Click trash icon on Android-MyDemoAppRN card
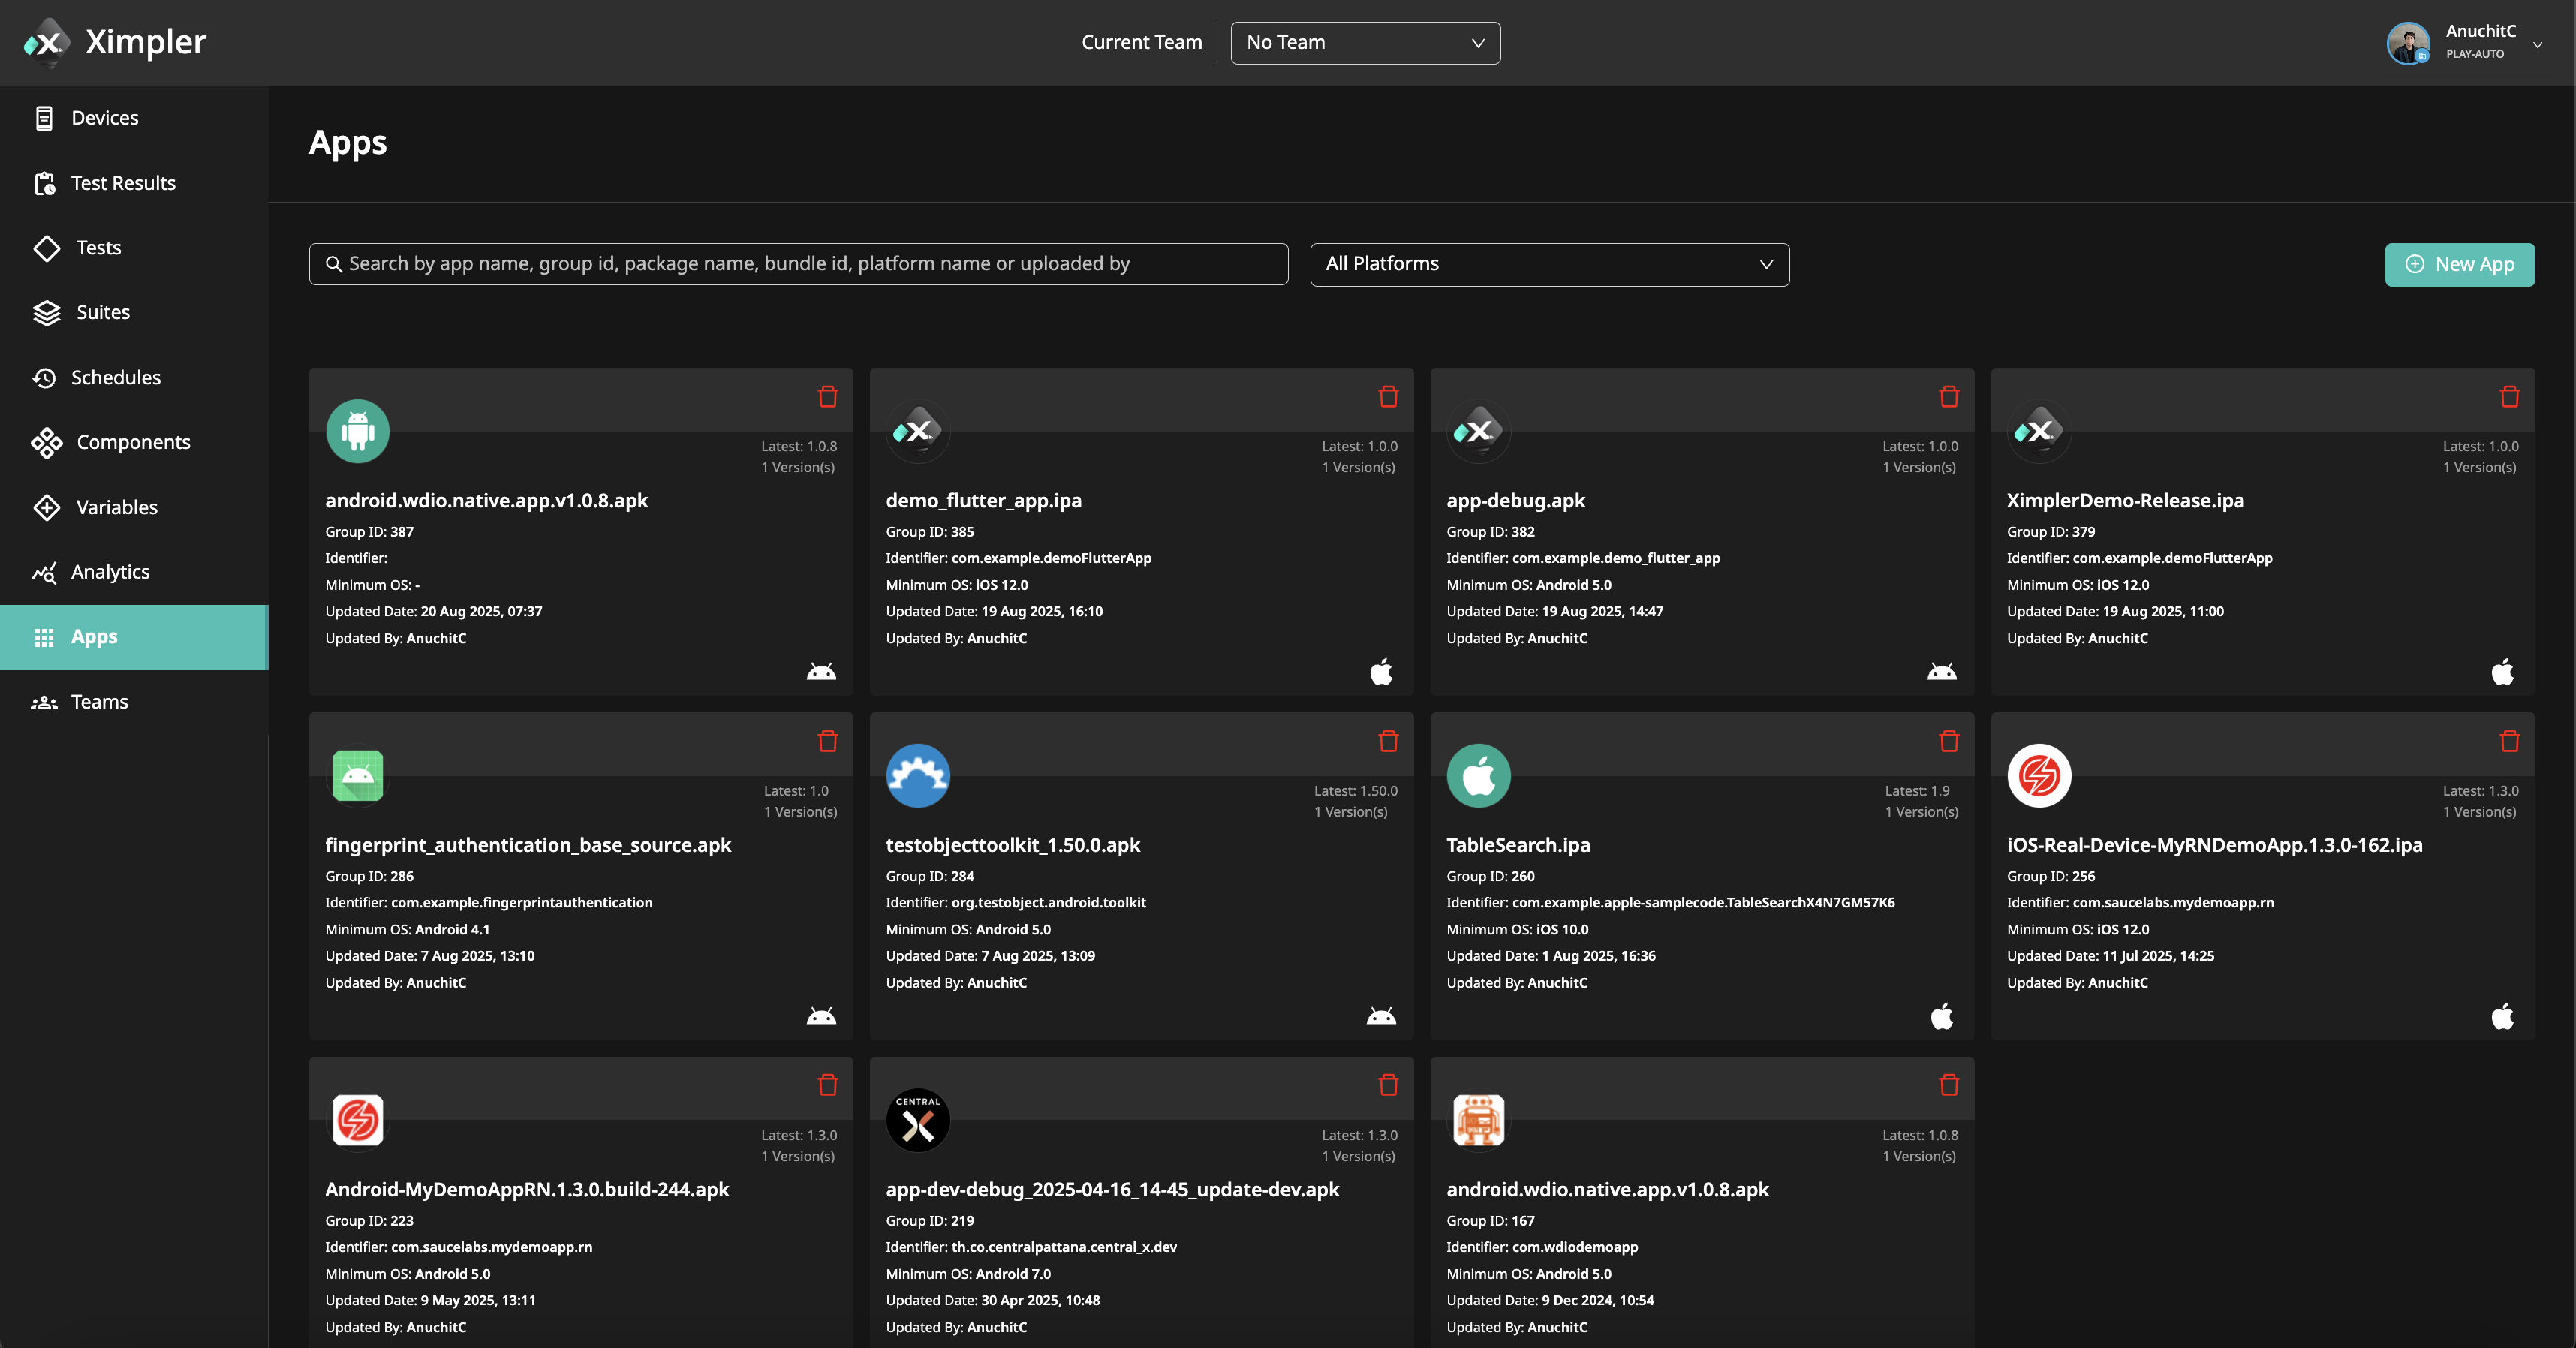This screenshot has height=1348, width=2576. (827, 1085)
